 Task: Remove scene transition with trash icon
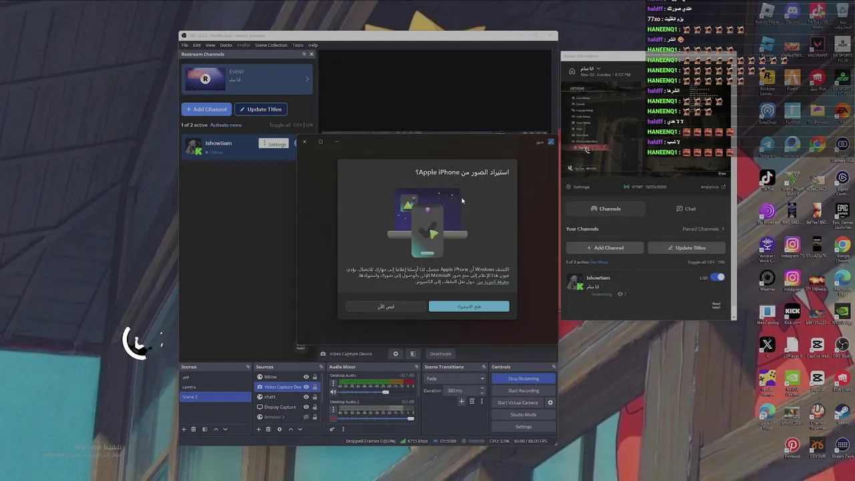(x=472, y=402)
